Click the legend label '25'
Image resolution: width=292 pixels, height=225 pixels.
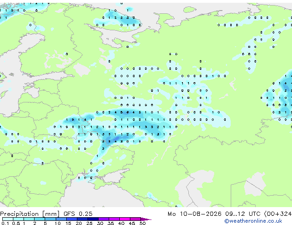(x=89, y=223)
